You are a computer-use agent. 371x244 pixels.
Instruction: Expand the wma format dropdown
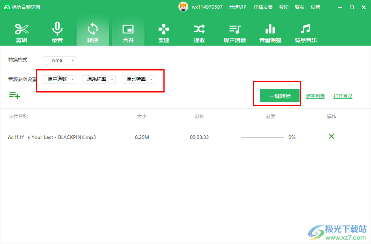pos(60,61)
